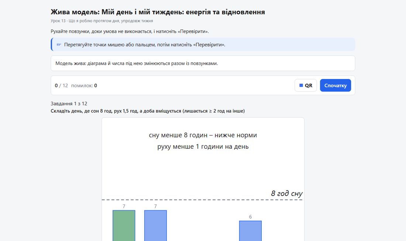Click the pointing hand icon in hint
Viewport: 406px width, 241px height.
[x=59, y=45]
